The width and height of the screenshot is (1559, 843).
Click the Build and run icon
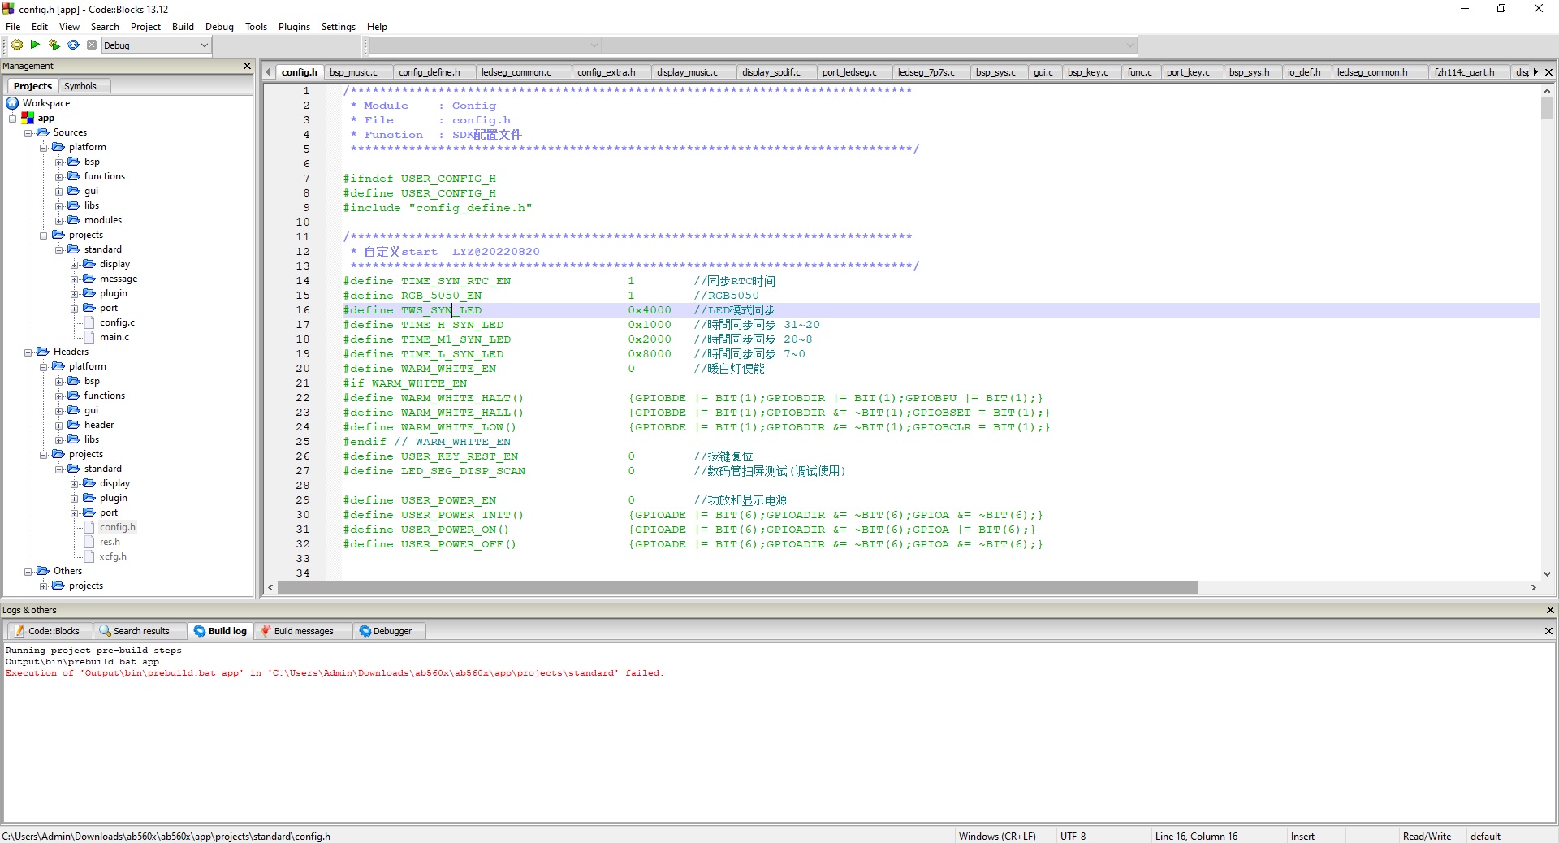tap(54, 45)
